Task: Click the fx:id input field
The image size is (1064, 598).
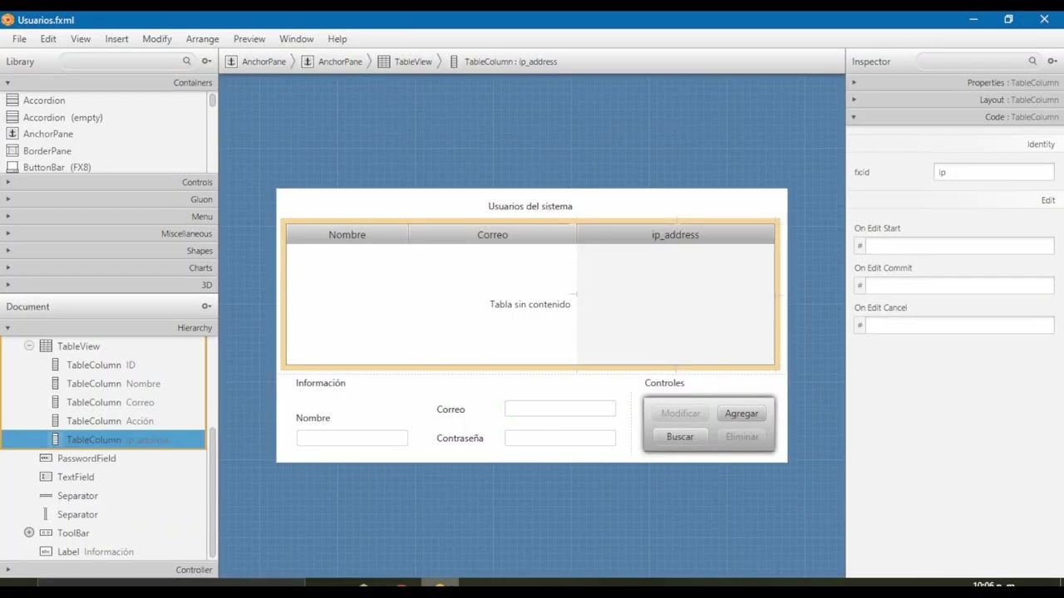Action: point(994,172)
